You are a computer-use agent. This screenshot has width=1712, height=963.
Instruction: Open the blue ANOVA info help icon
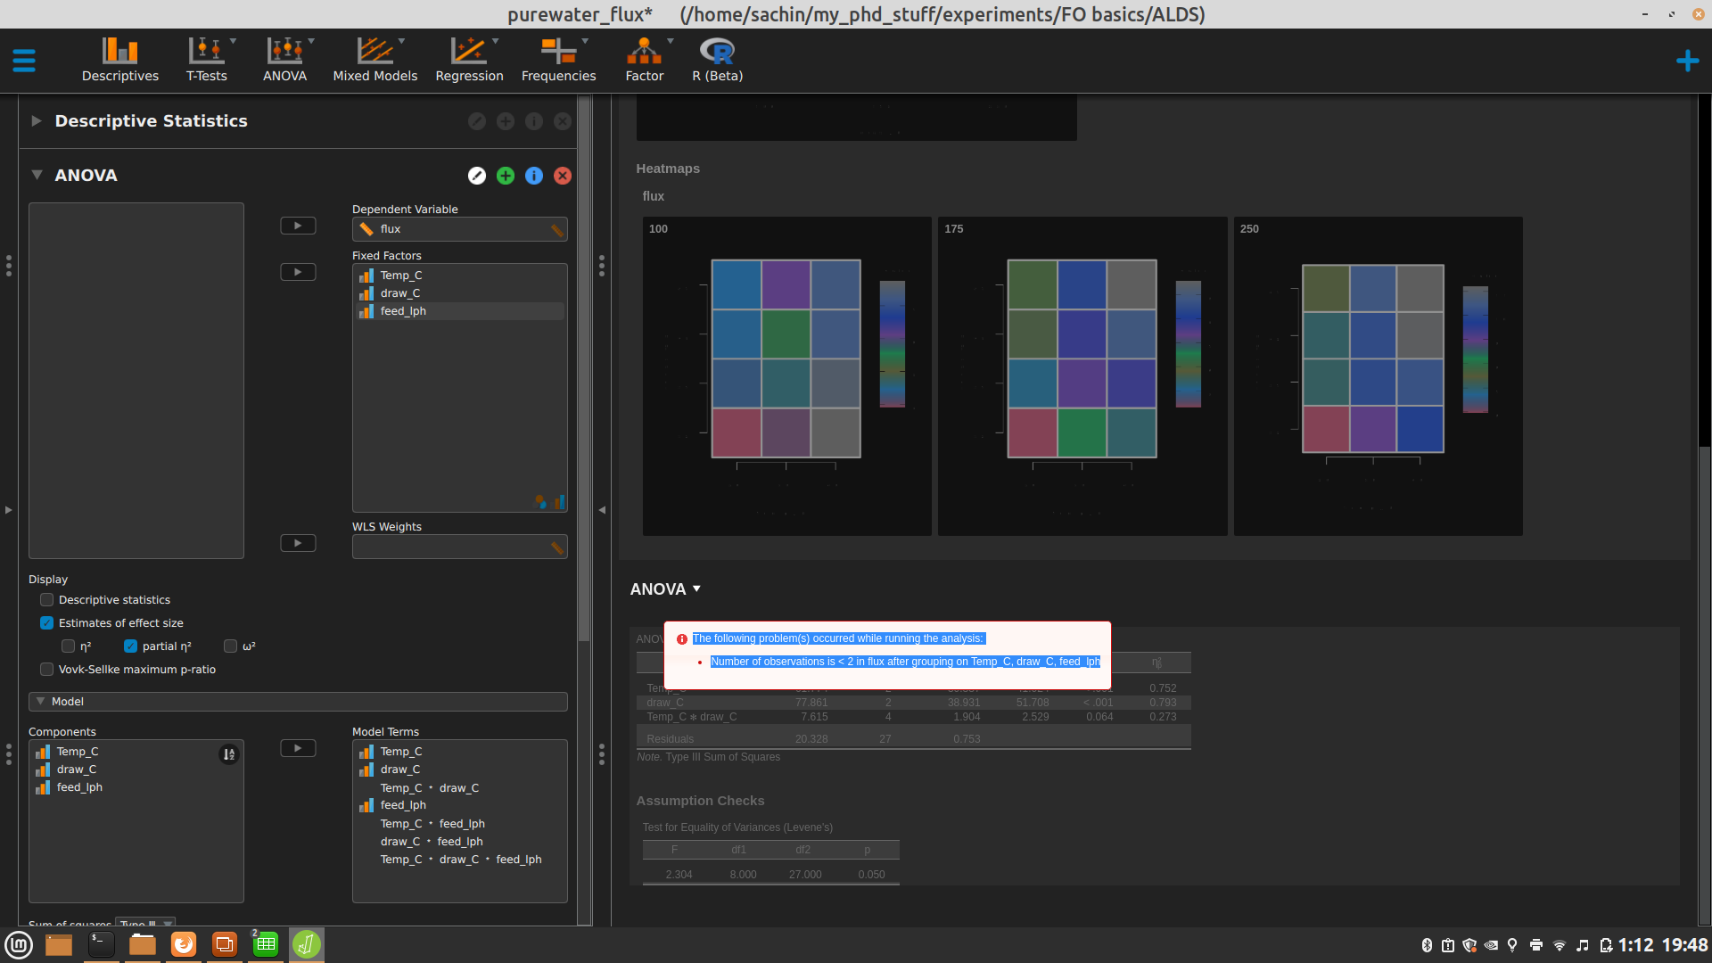tap(534, 176)
